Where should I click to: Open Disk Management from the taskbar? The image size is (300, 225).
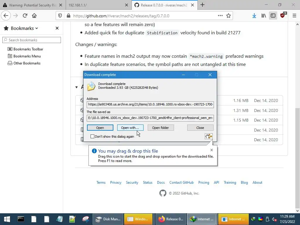pos(108,219)
